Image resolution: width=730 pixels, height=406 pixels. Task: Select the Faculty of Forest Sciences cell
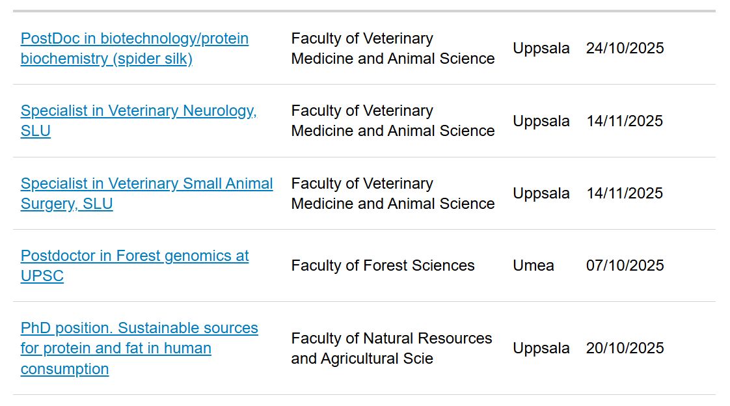(x=383, y=265)
